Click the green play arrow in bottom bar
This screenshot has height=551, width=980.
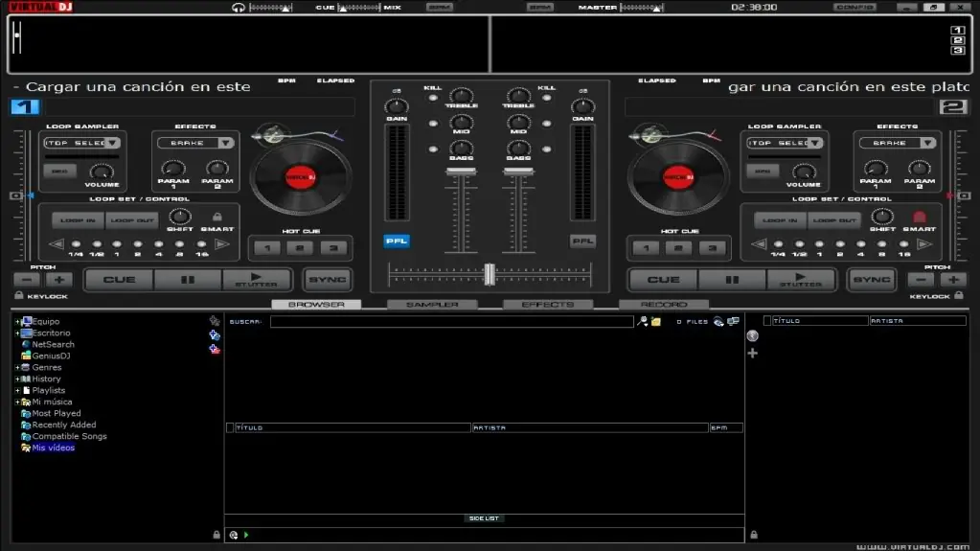pos(246,535)
